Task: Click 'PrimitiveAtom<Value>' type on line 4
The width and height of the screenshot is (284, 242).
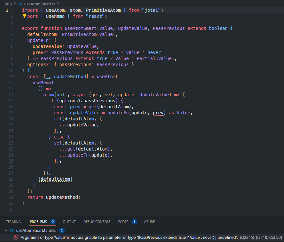Action: pos(89,34)
